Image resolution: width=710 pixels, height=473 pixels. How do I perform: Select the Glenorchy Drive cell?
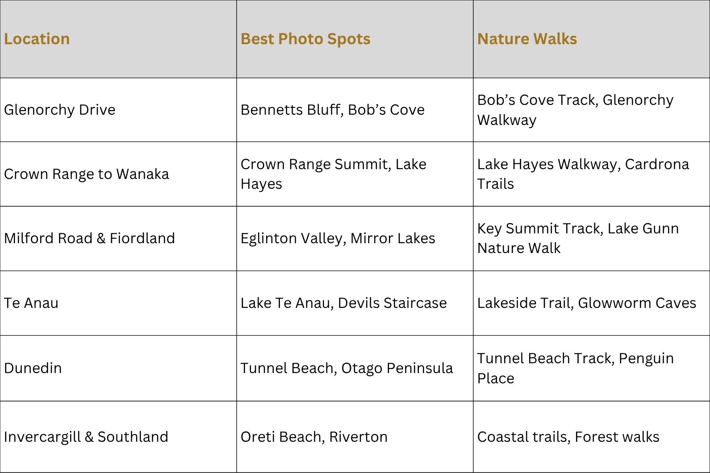click(118, 110)
